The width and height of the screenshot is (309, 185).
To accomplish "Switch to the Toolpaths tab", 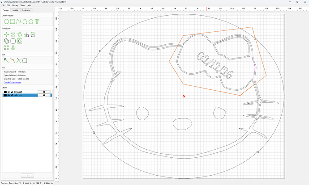I will click(26, 10).
